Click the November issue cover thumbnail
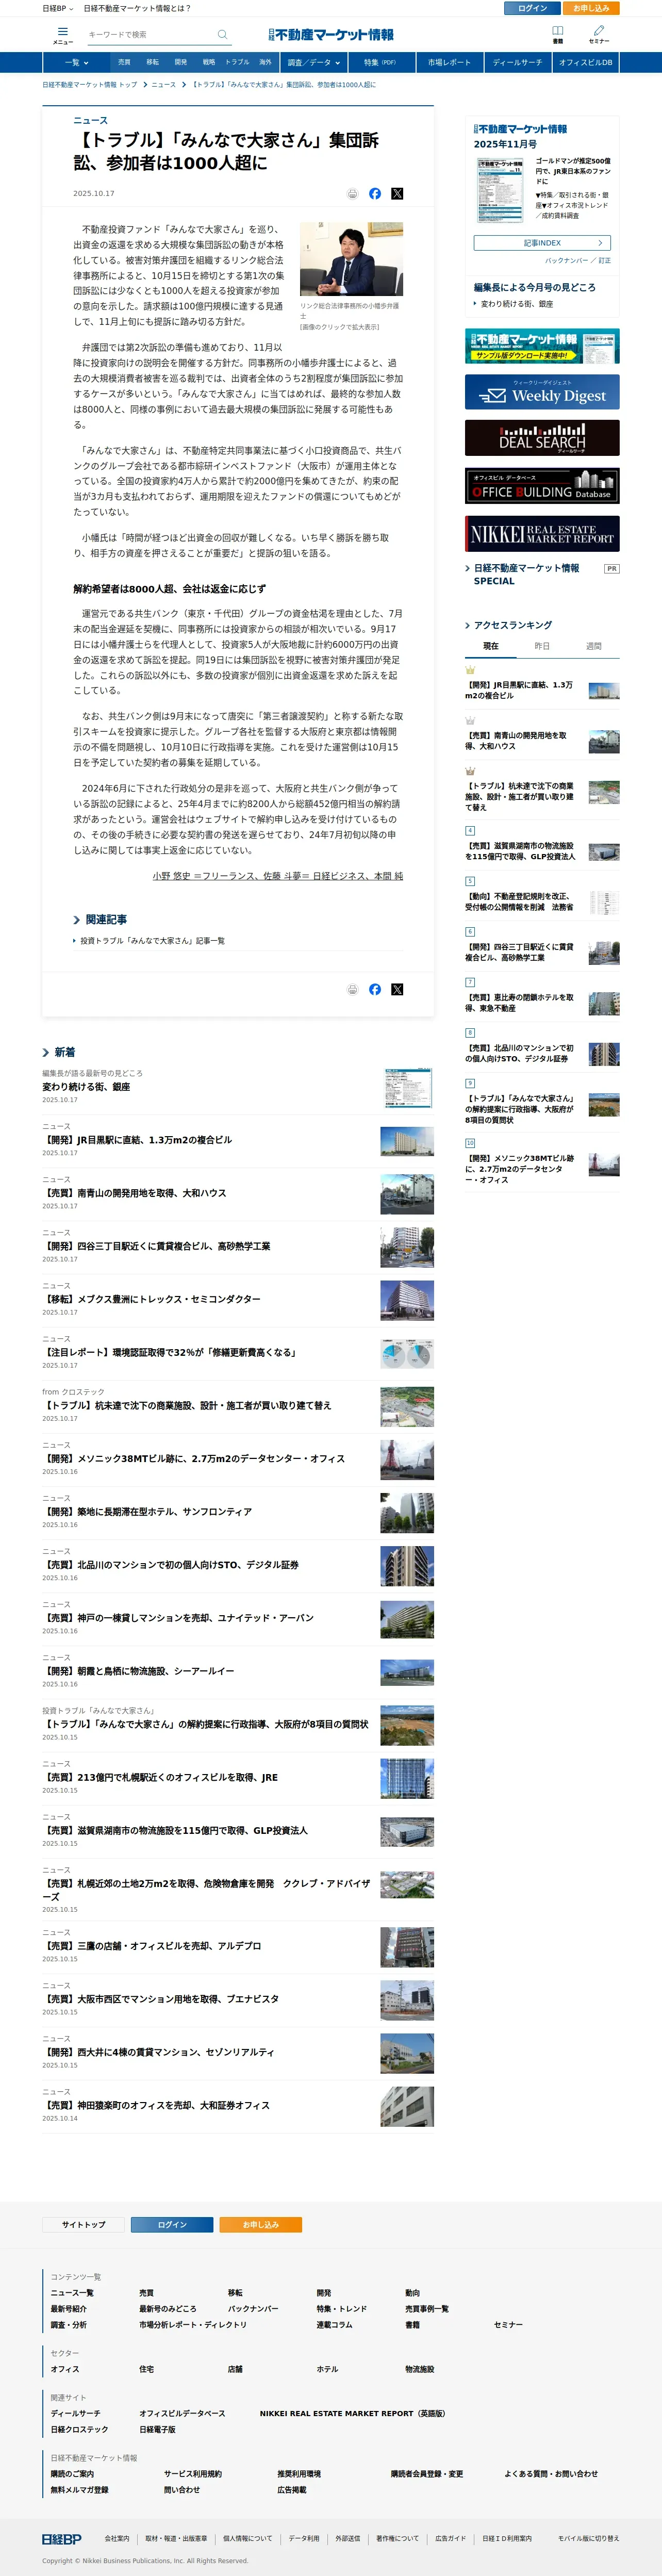Viewport: 662px width, 2576px height. tap(499, 190)
